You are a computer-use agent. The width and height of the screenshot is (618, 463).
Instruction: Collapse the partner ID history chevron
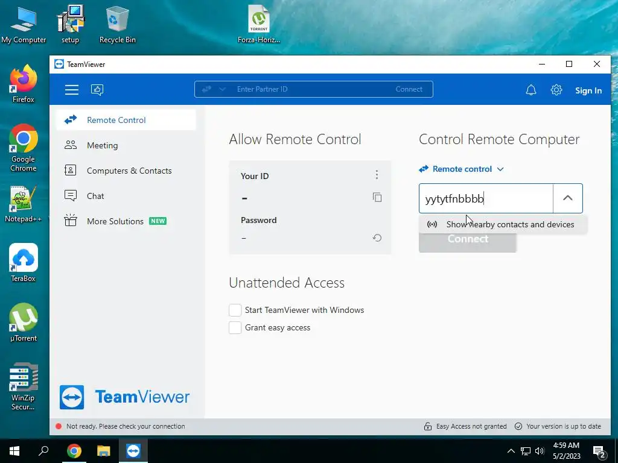pyautogui.click(x=567, y=198)
